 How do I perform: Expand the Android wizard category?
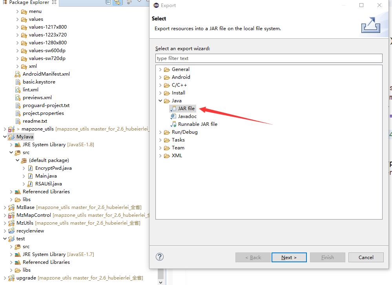[160, 77]
